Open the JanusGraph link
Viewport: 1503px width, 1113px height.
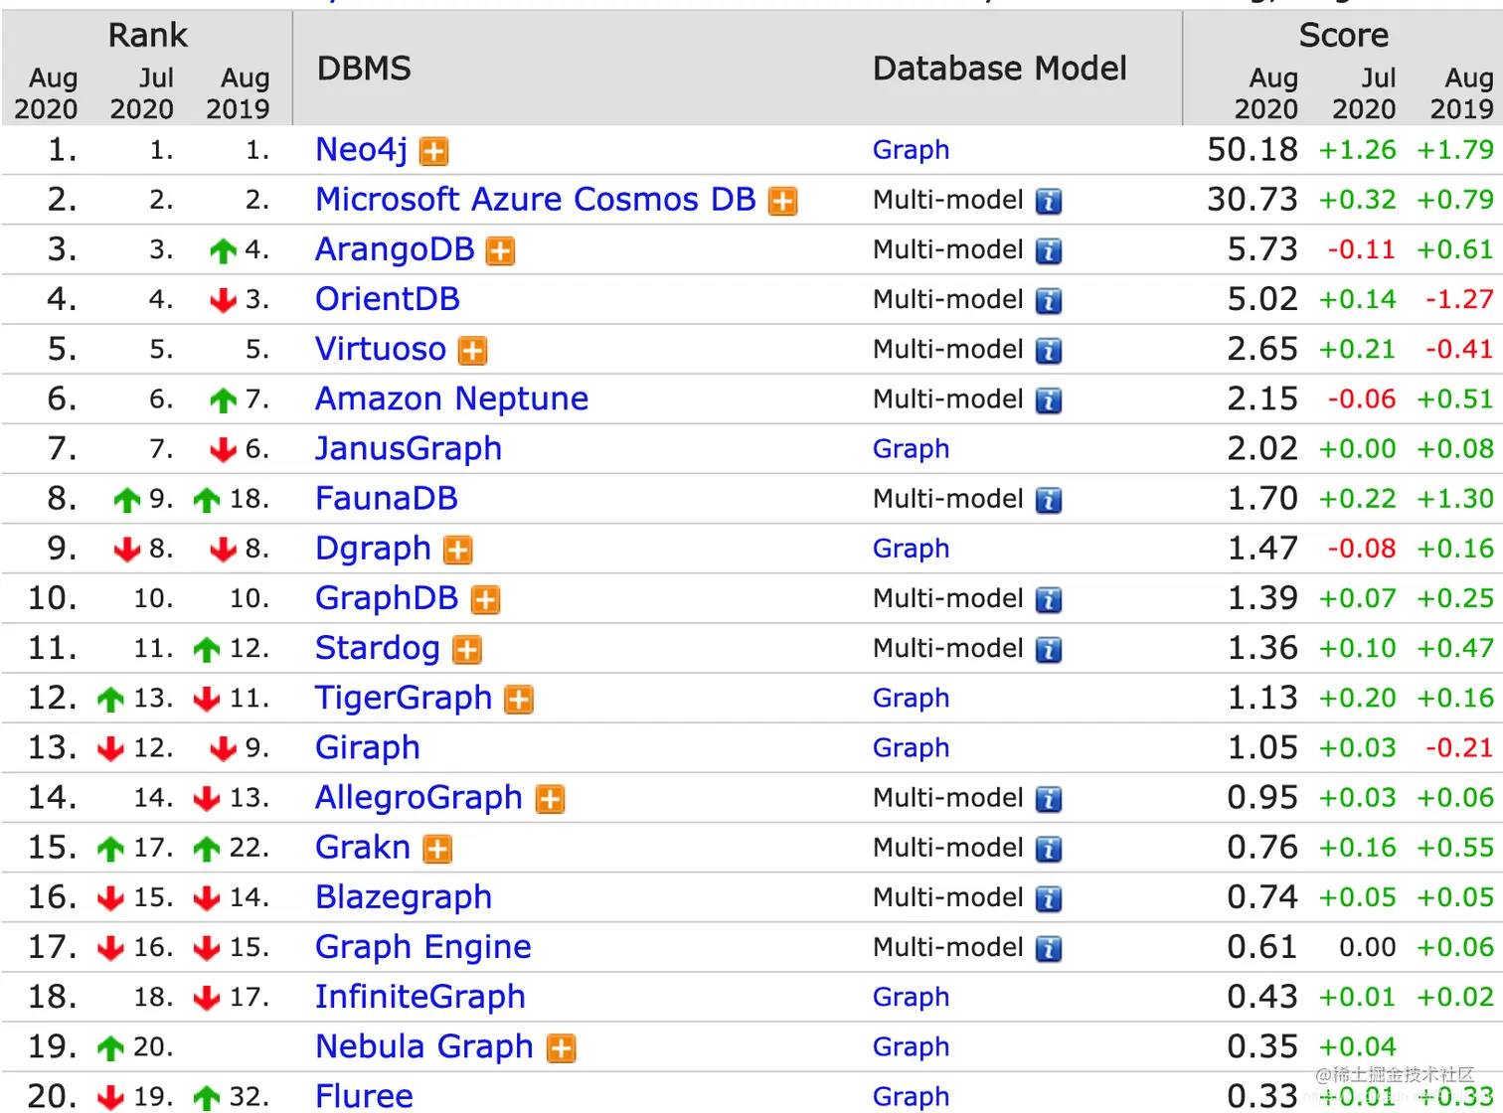point(409,449)
